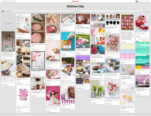Open the MOM watercolor crafts collage pin
The image size is (151, 116).
click(x=98, y=34)
